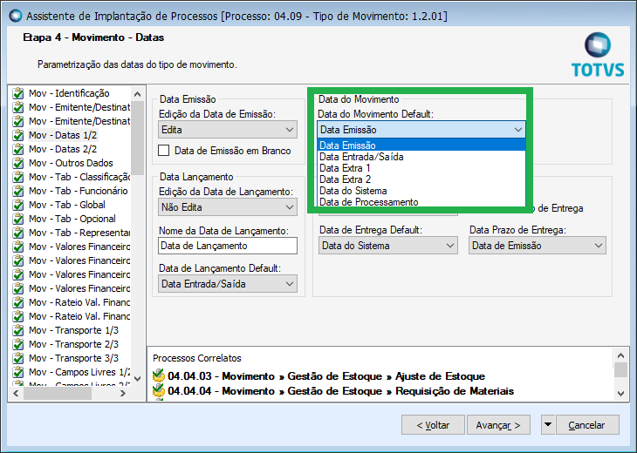637x453 pixels.
Task: Click step list horizontal scrollbar left arrow
Action: (x=16, y=393)
